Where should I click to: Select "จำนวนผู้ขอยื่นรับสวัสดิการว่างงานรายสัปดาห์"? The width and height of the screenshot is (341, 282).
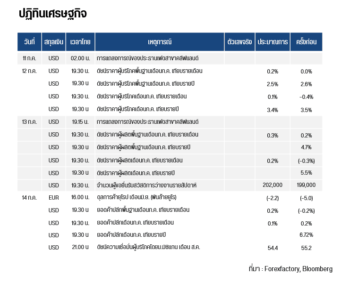tap(147, 185)
